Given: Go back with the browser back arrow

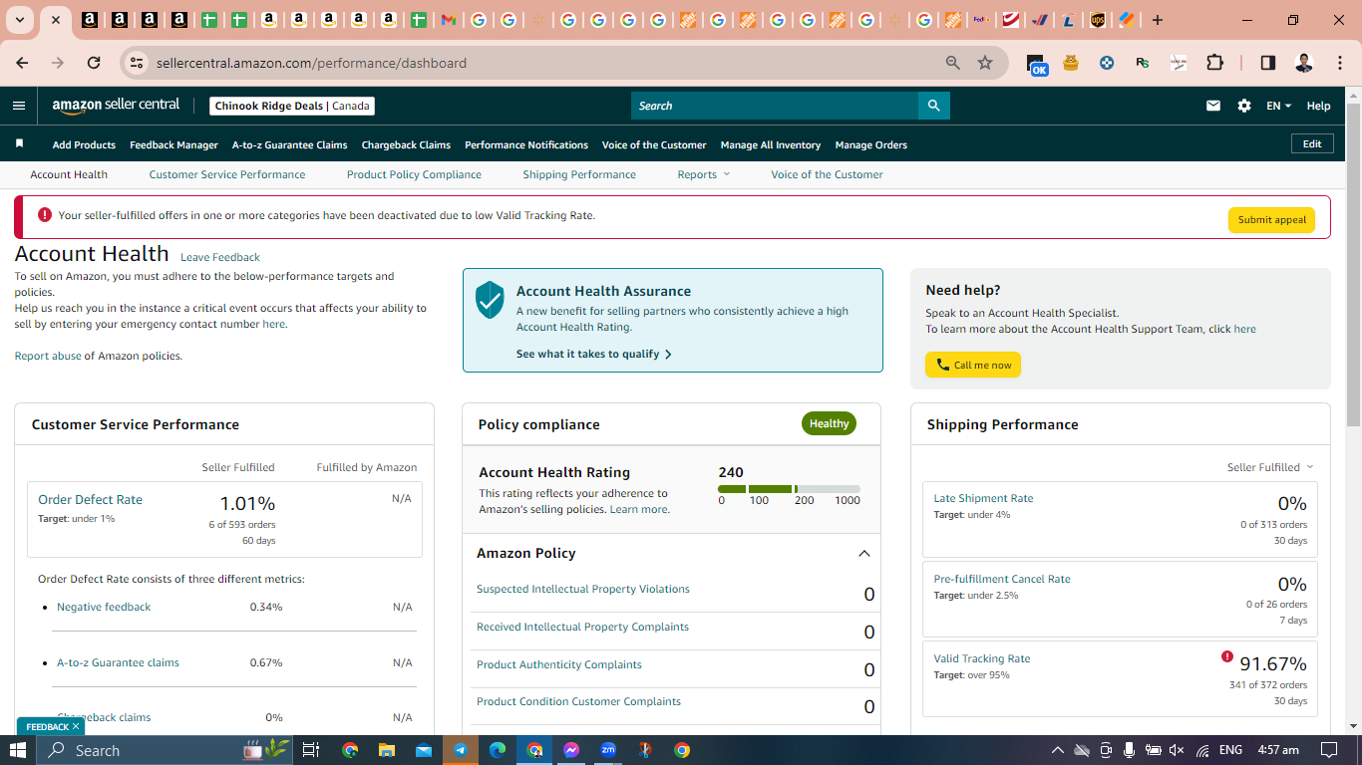Looking at the screenshot, I should 22,63.
